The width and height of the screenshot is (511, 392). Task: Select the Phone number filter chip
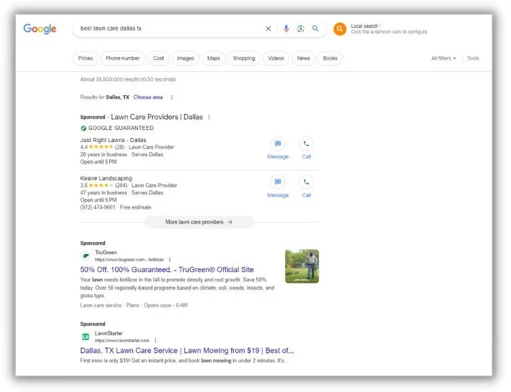123,59
